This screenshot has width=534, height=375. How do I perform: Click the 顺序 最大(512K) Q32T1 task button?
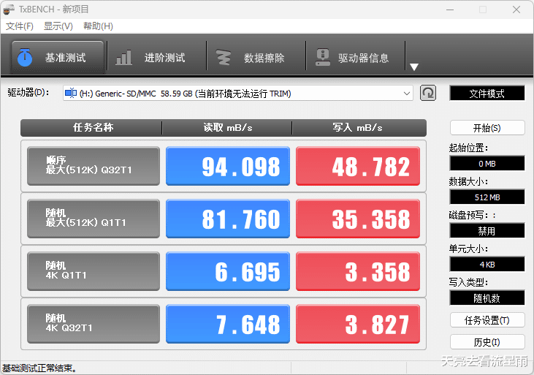(x=94, y=166)
